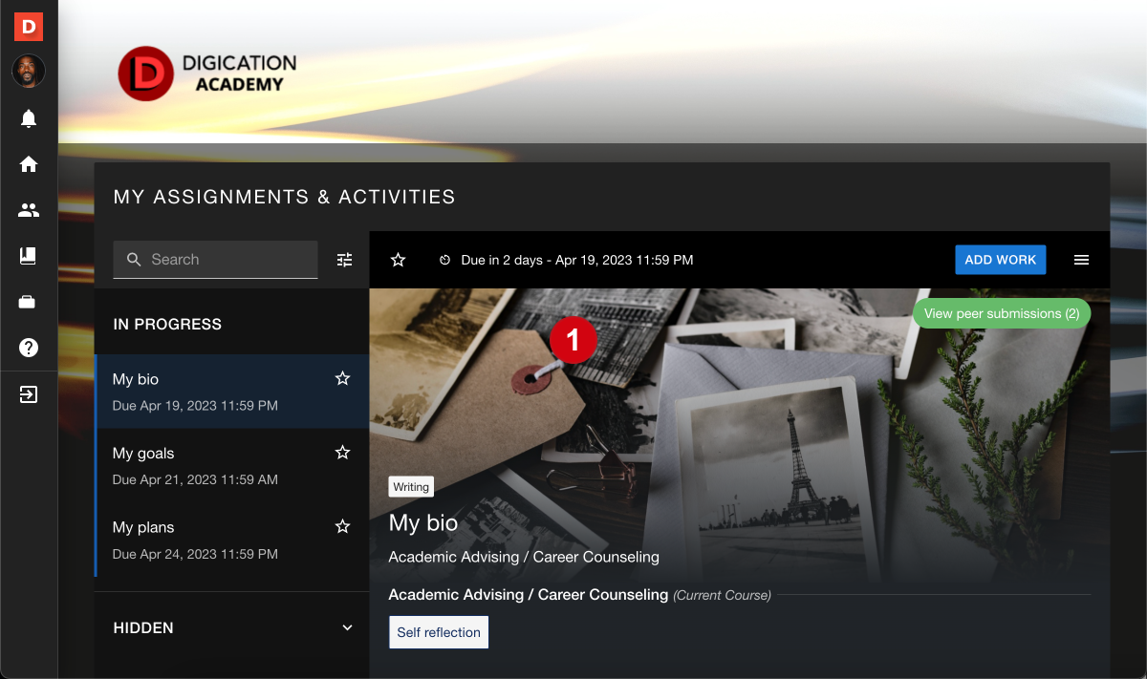Click the In Progress section heading
Image resolution: width=1147 pixels, height=679 pixels.
point(167,324)
